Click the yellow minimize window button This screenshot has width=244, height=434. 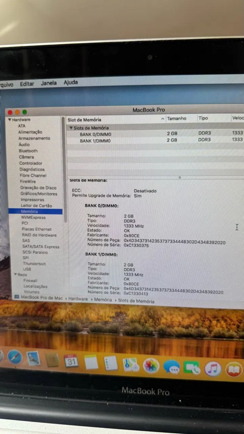pyautogui.click(x=17, y=112)
